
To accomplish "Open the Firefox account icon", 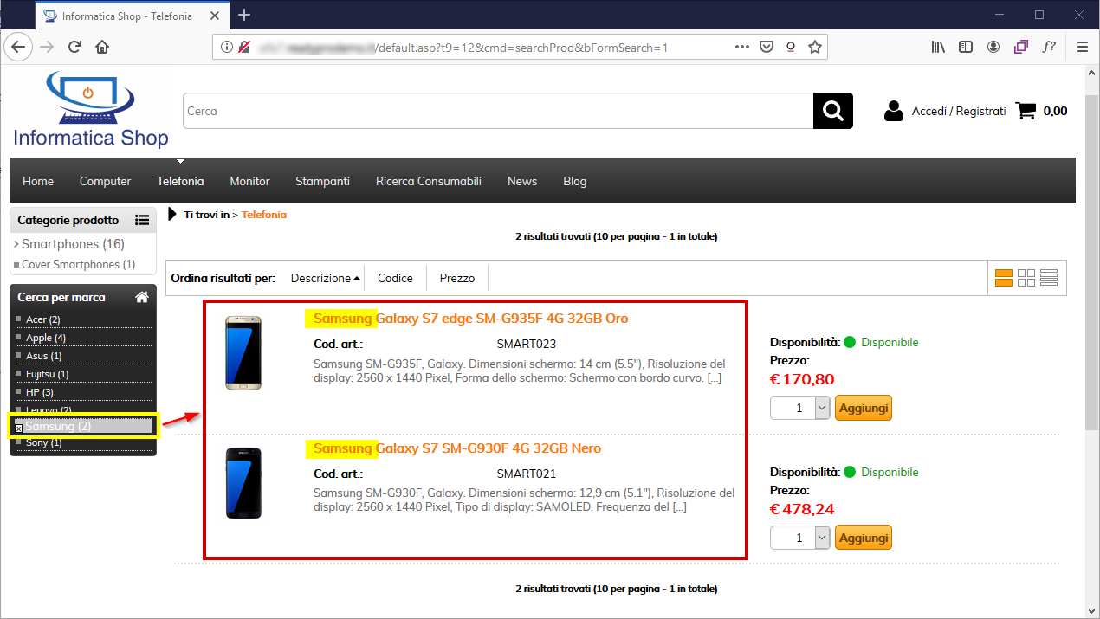I will tap(993, 47).
